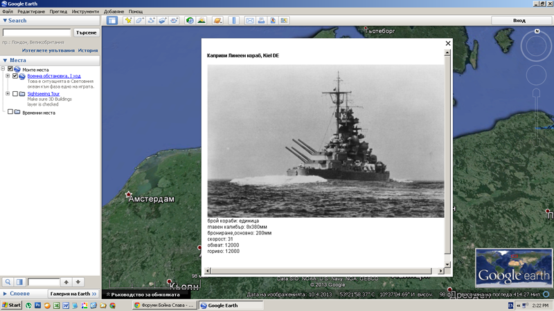Open the Инструменти menu
Screen dimensions: 554x311
[x=84, y=12]
